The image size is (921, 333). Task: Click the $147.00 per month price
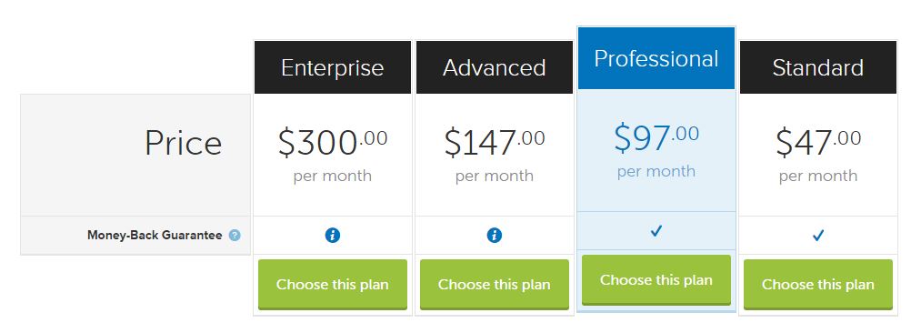tap(495, 155)
